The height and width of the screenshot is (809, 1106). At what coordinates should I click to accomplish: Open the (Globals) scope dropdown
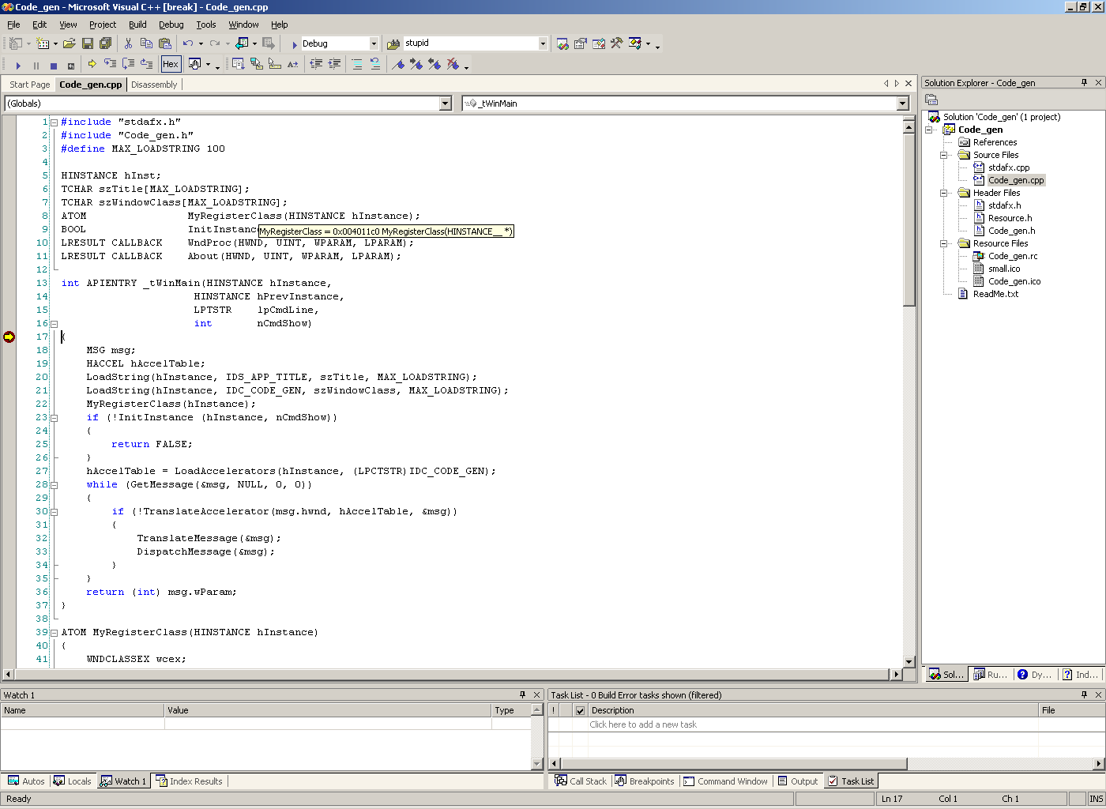coord(445,103)
